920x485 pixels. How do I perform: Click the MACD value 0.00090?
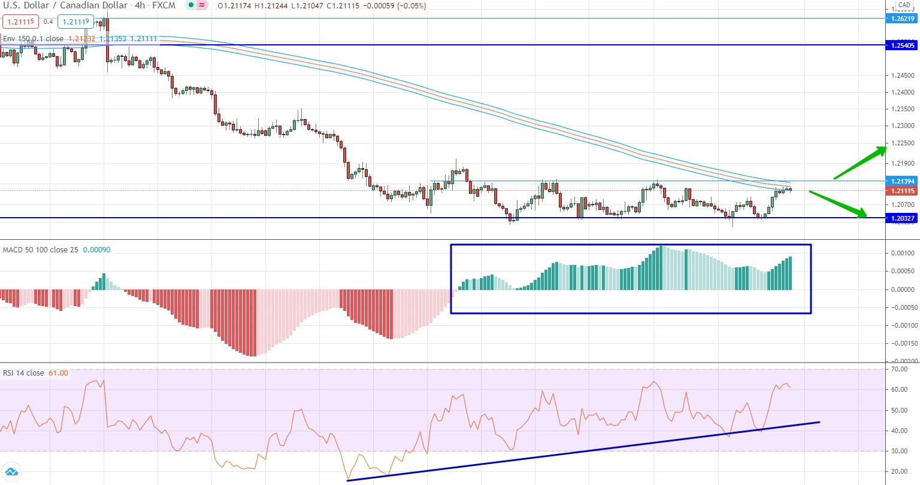pos(96,250)
